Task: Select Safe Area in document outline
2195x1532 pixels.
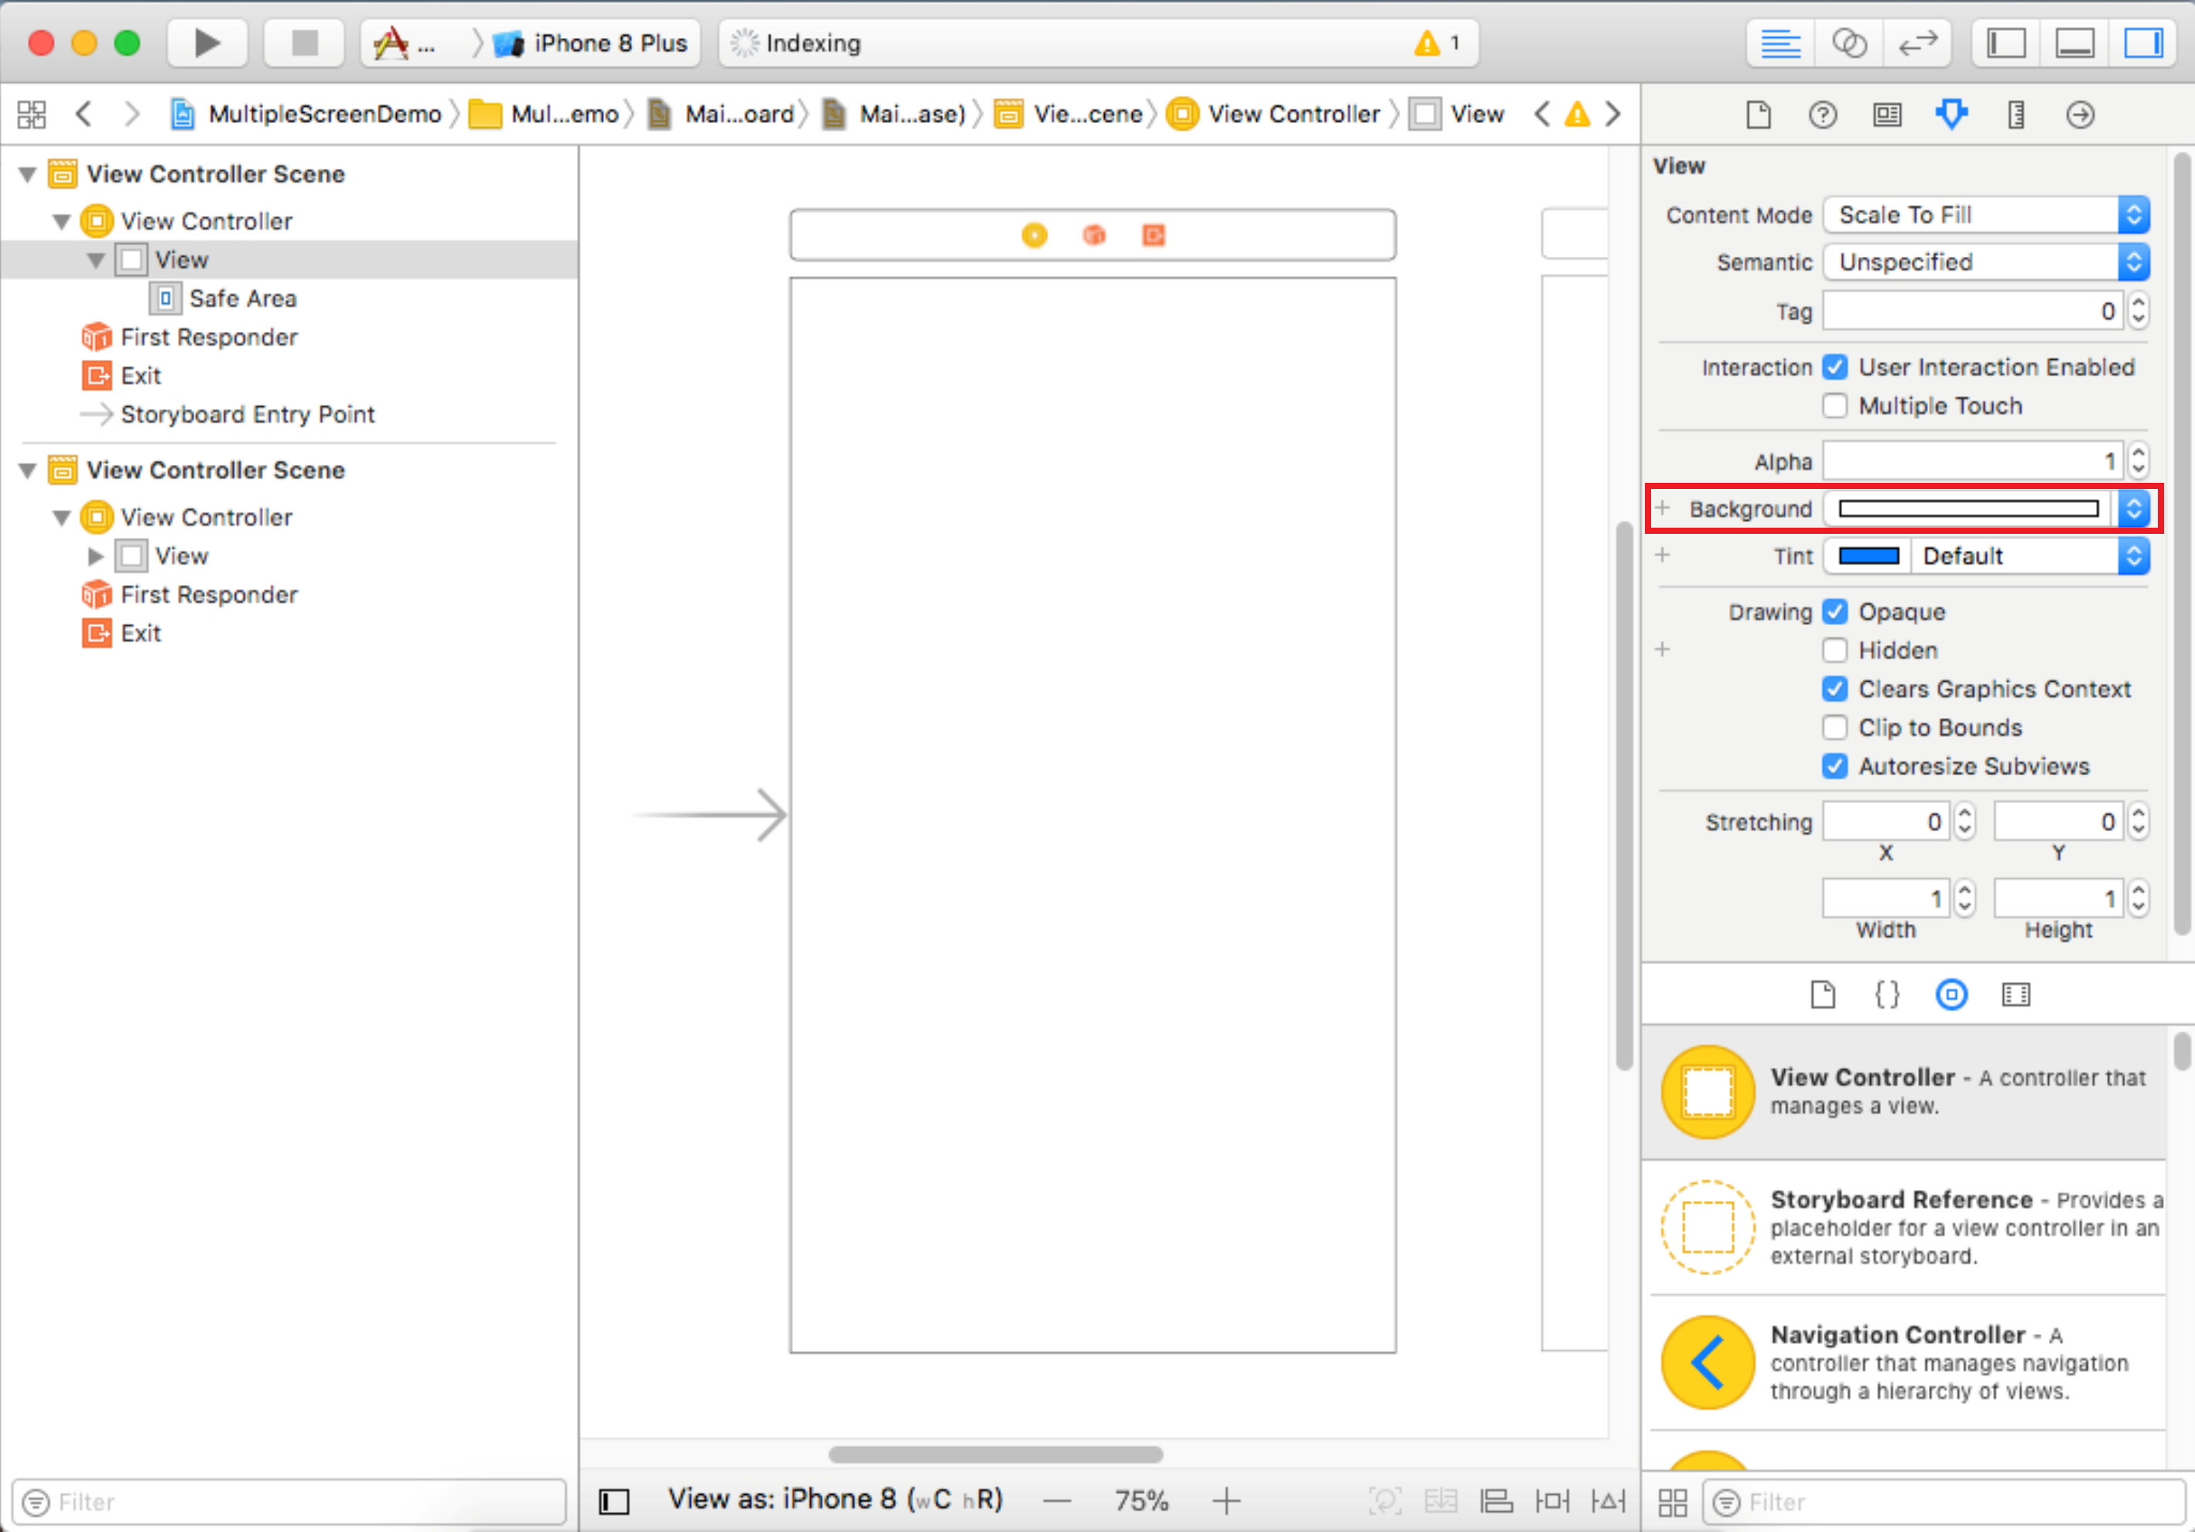Action: [x=242, y=299]
